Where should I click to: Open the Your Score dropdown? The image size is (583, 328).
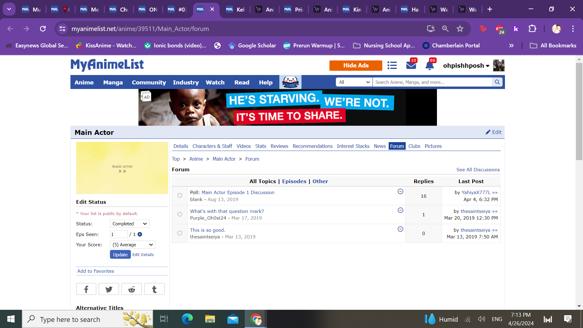[x=132, y=245]
